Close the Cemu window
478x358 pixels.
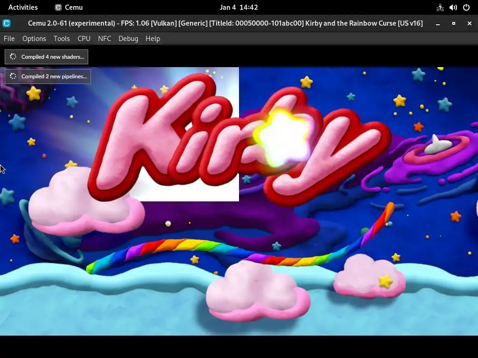click(x=470, y=23)
